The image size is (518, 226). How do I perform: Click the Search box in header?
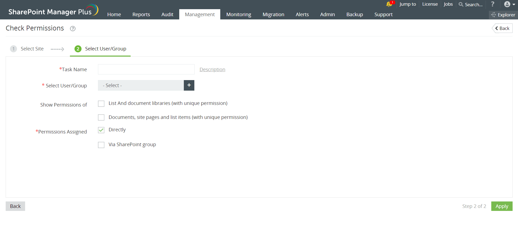(x=474, y=5)
